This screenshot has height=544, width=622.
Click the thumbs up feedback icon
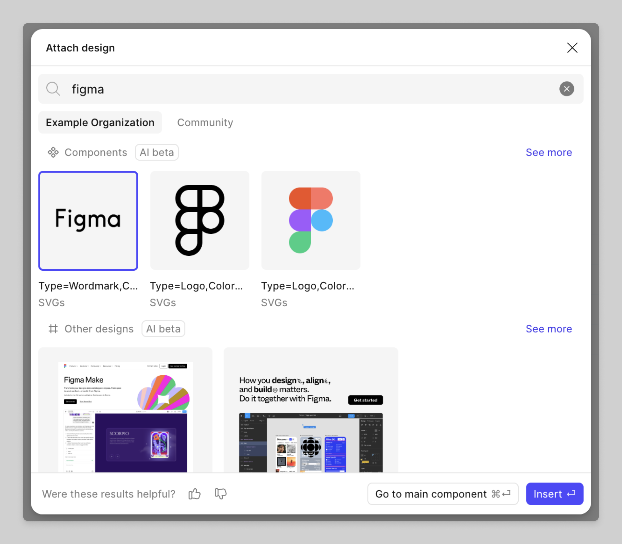click(194, 494)
